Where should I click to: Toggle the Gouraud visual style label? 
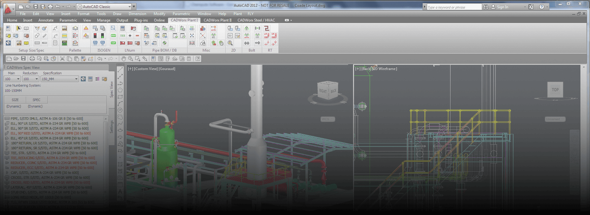point(167,69)
